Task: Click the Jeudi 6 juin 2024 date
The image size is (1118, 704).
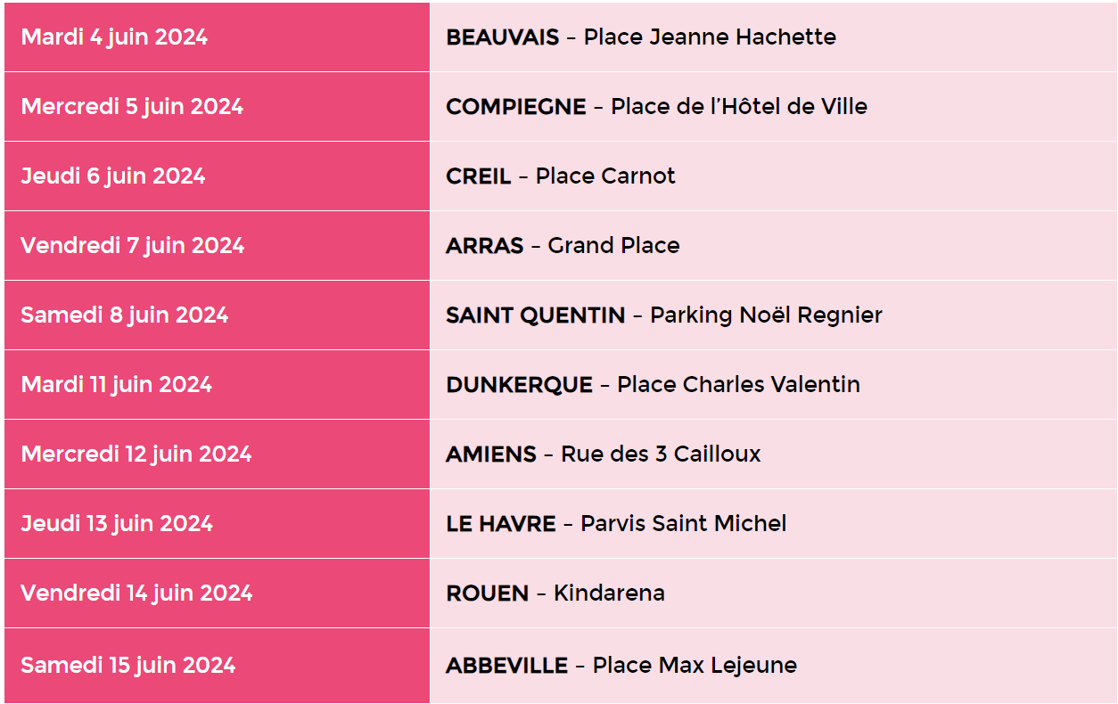Action: 113,176
